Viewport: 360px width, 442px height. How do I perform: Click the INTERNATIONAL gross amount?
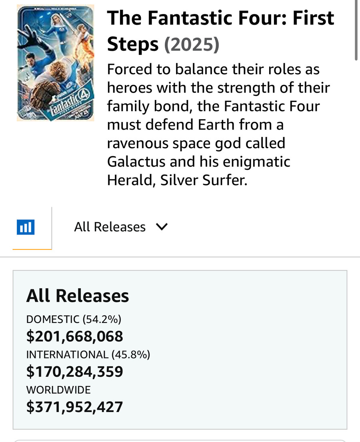click(75, 372)
